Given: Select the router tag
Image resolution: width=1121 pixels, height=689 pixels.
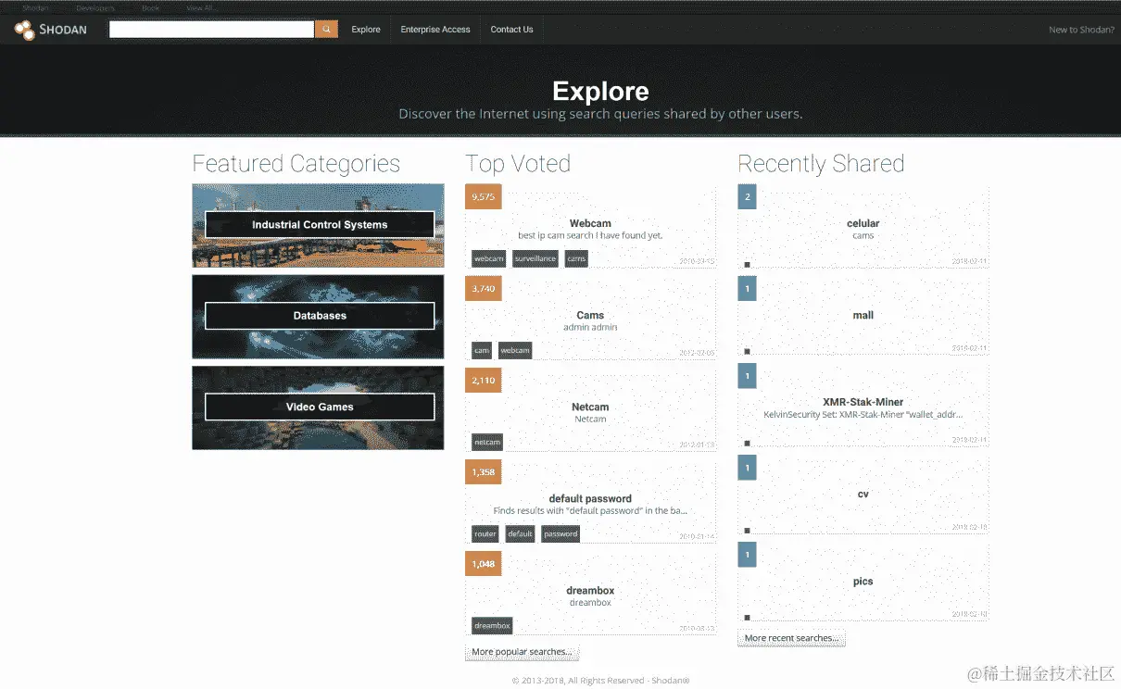Looking at the screenshot, I should click(485, 533).
